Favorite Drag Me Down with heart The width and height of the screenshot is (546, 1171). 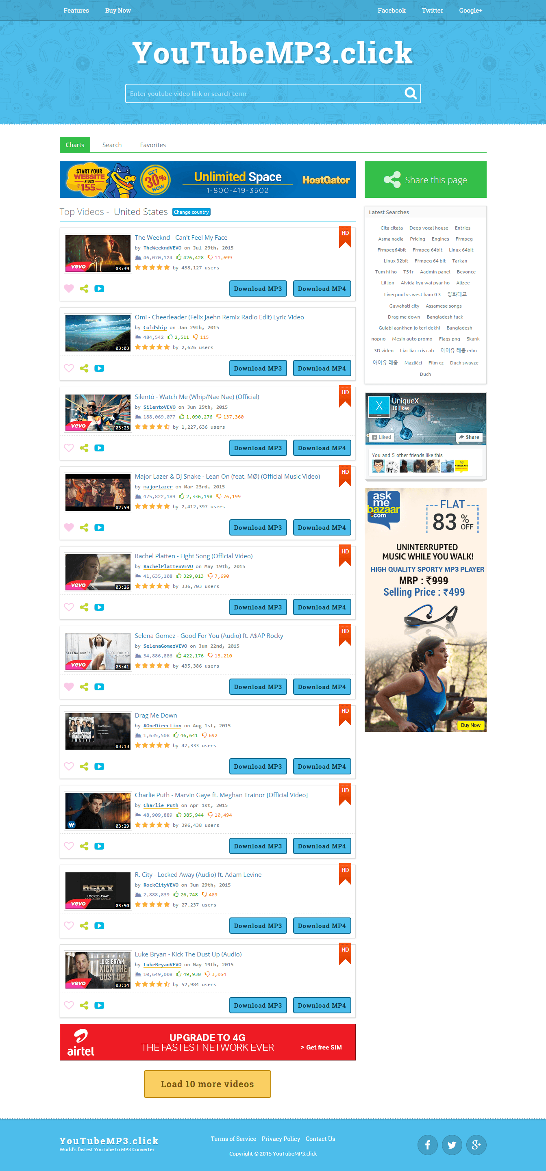(69, 766)
